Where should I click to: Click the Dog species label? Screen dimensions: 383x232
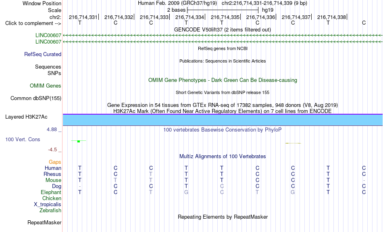click(57, 186)
